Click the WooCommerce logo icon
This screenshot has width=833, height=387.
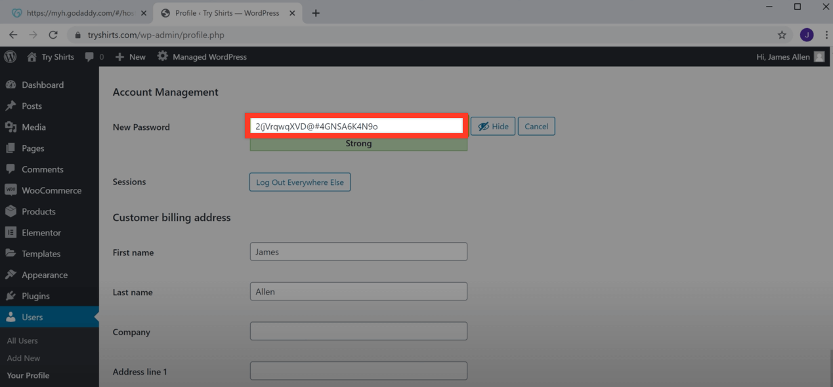tap(11, 190)
